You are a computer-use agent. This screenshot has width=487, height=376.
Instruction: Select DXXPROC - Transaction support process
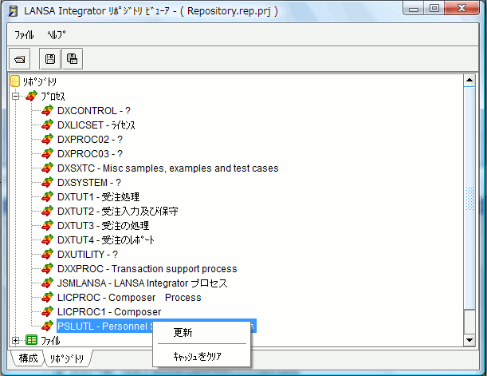(x=147, y=268)
